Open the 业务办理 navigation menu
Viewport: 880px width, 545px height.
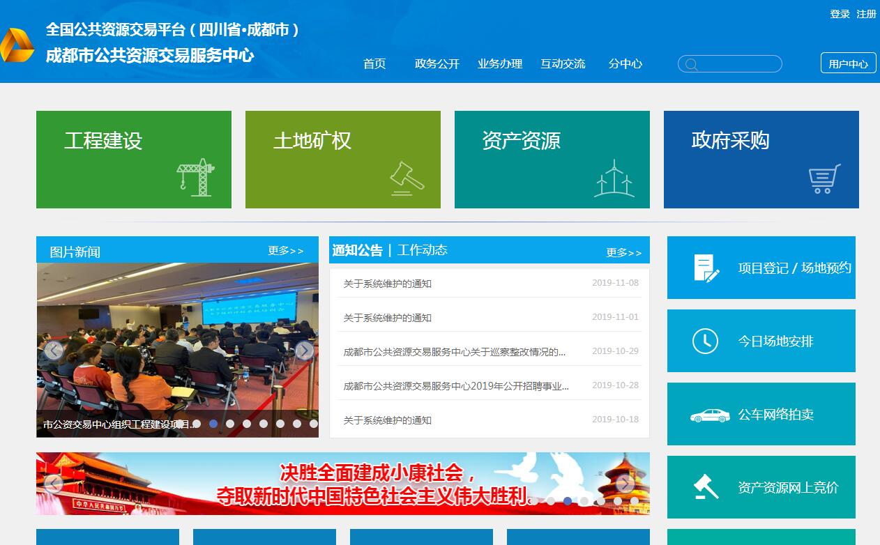[x=500, y=63]
